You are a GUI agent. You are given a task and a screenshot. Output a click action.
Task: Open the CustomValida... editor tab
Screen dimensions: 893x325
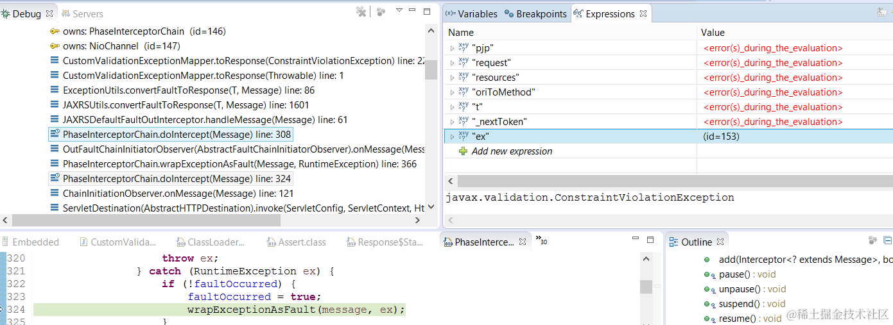pyautogui.click(x=117, y=242)
